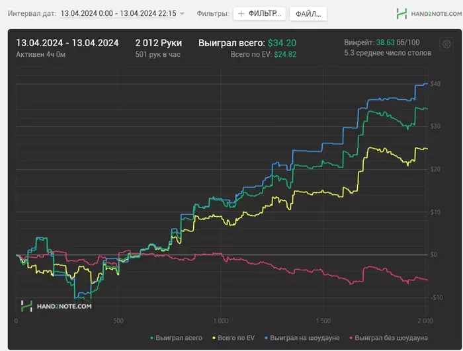Image resolution: width=463 pixels, height=351 pixels.
Task: Click the yellow Всего по EV legend dot
Action: [214, 338]
